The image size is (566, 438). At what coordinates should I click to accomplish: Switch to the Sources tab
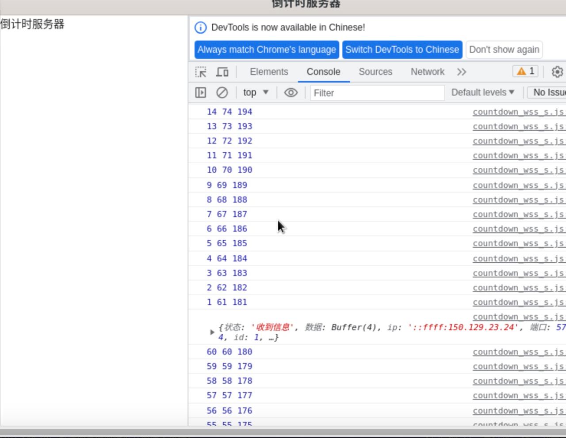[375, 72]
